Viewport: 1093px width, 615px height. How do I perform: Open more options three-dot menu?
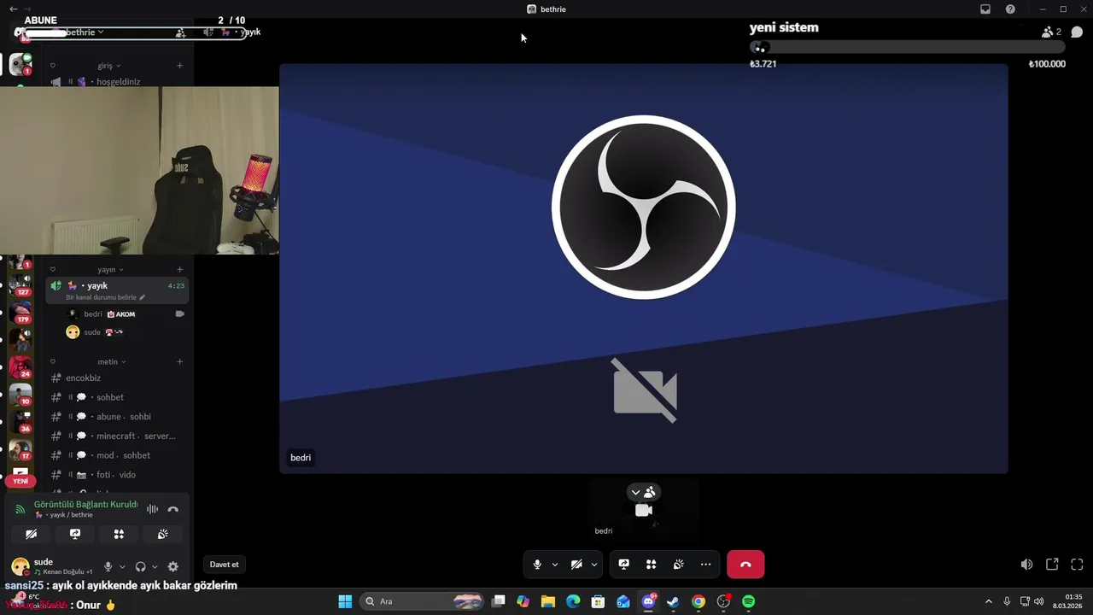pyautogui.click(x=705, y=565)
